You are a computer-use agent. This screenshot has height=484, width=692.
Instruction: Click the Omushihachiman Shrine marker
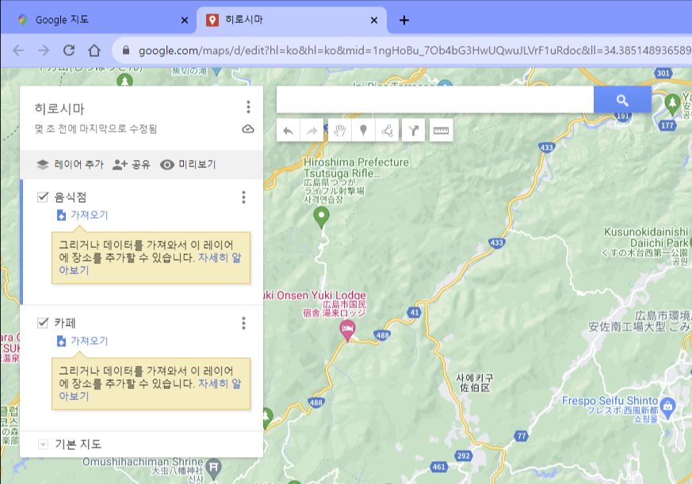point(214,469)
